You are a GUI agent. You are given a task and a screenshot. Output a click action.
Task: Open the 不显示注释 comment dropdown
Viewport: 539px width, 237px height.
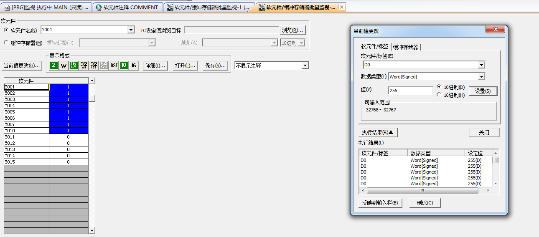click(305, 66)
